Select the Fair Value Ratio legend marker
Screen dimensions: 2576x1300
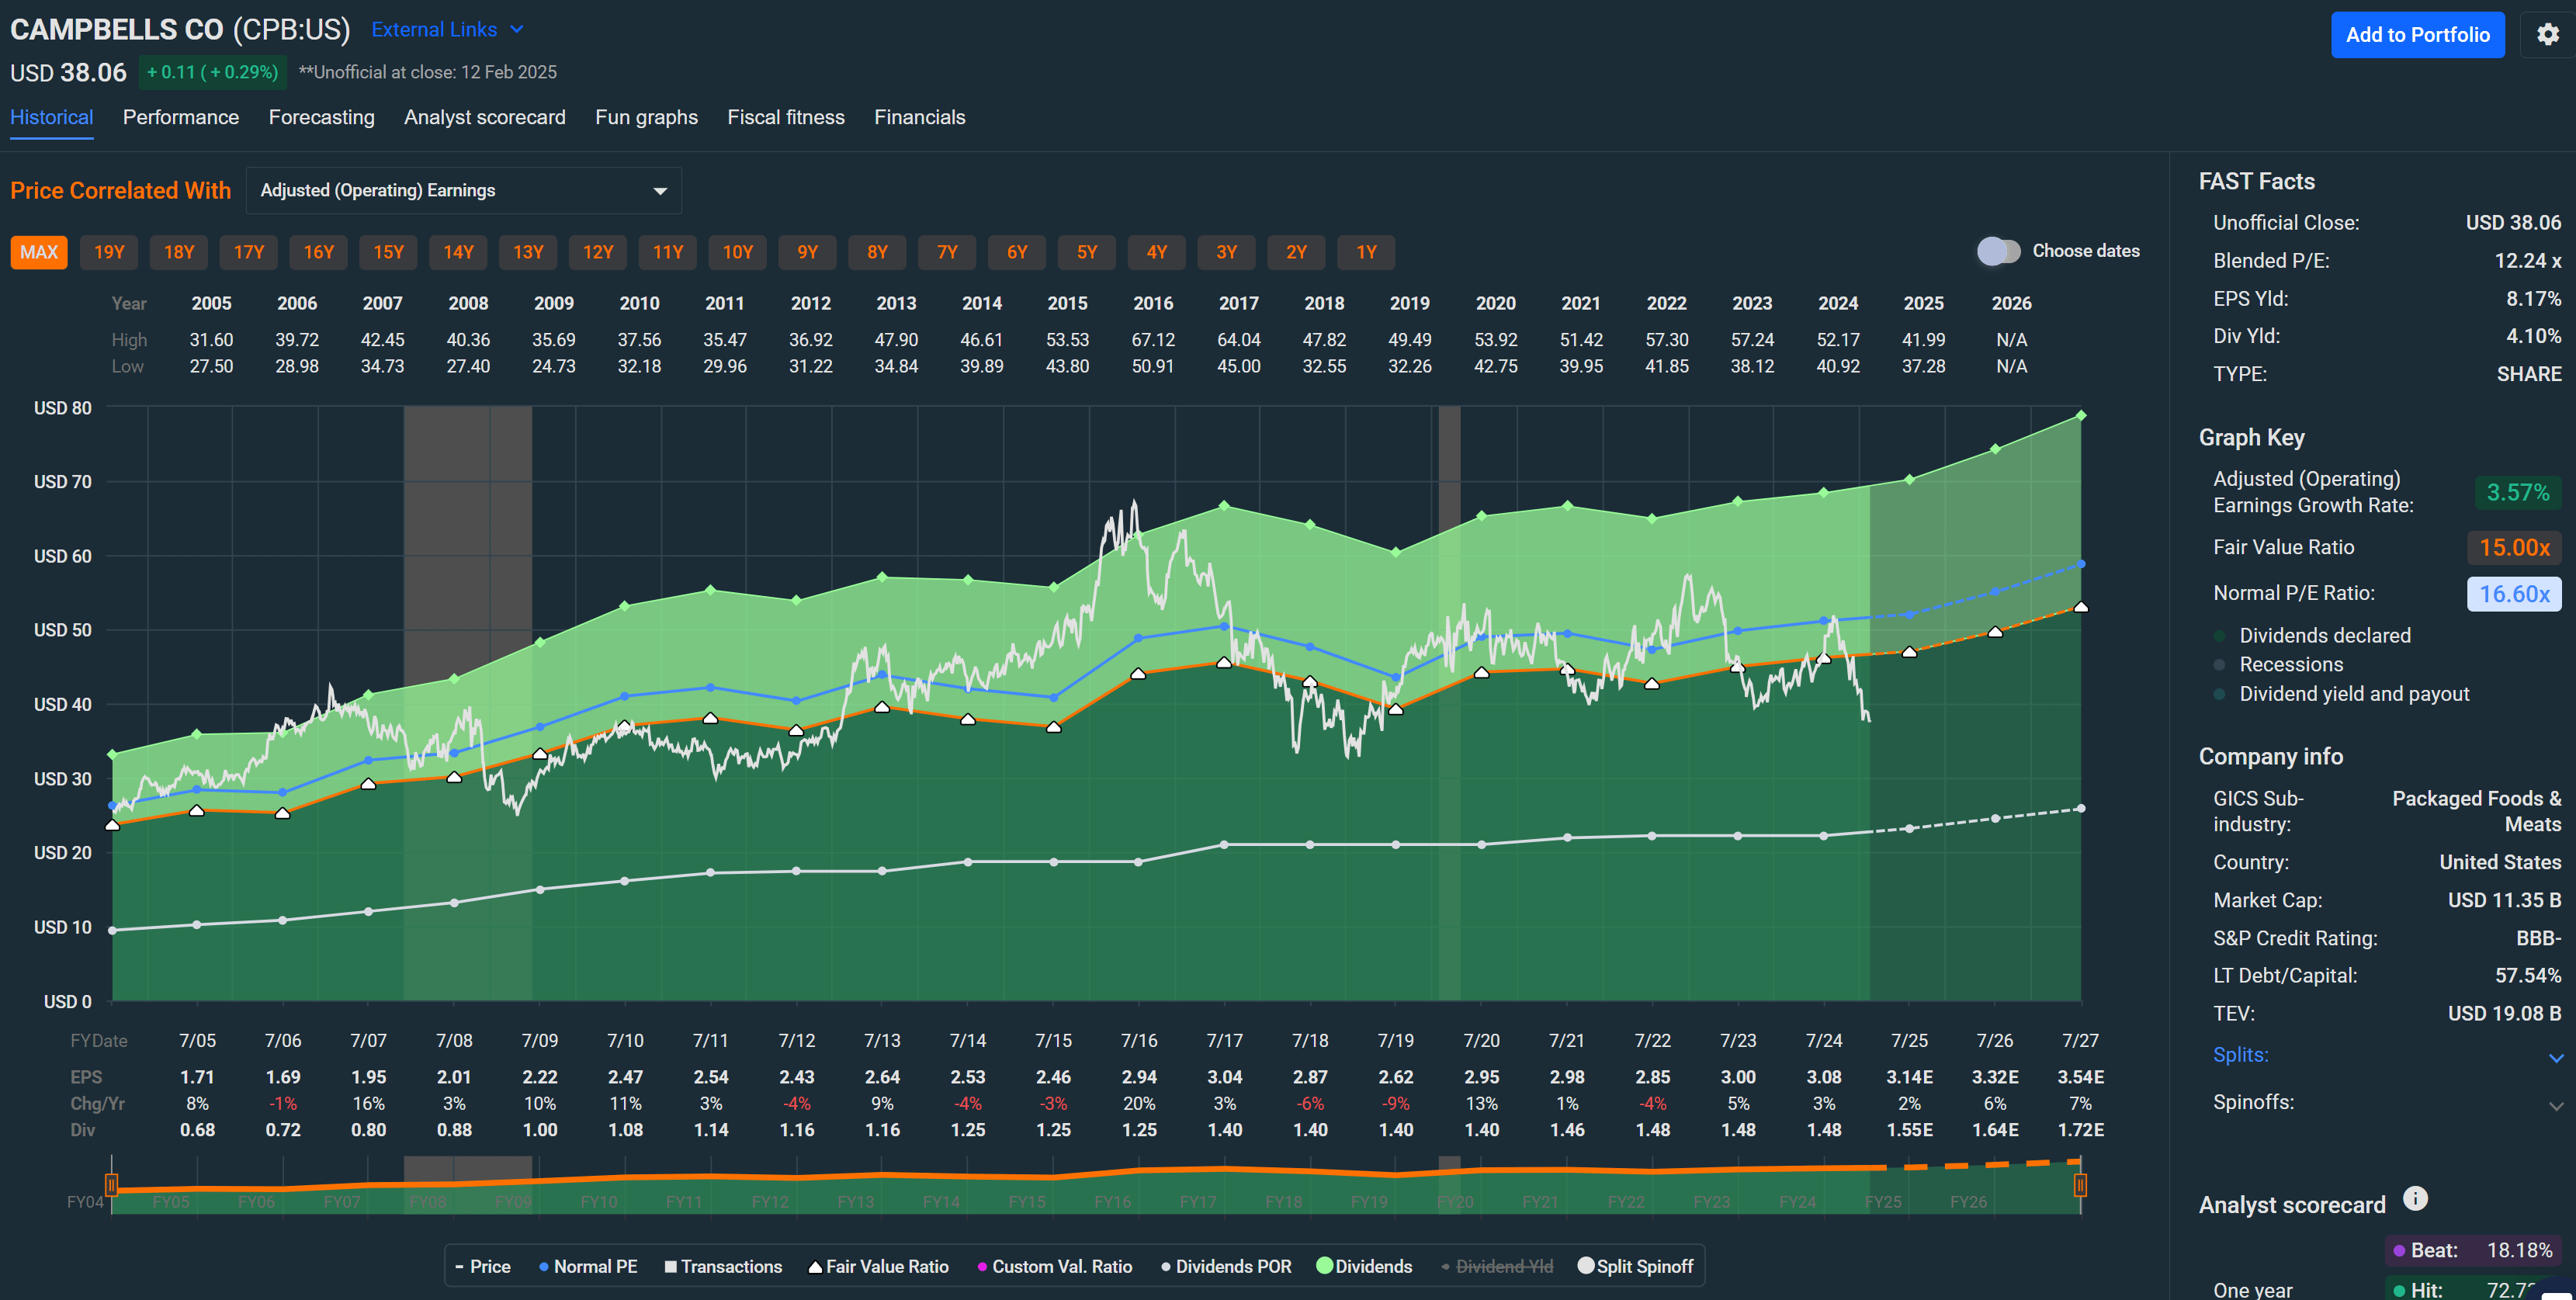(814, 1266)
